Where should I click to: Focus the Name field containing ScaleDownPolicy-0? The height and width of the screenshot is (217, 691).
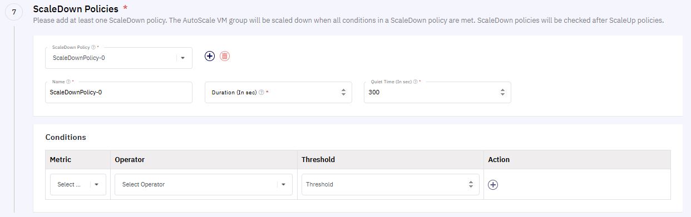(119, 93)
